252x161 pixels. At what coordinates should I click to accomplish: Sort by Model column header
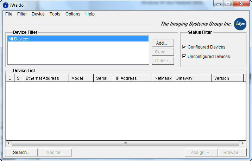pyautogui.click(x=81, y=78)
